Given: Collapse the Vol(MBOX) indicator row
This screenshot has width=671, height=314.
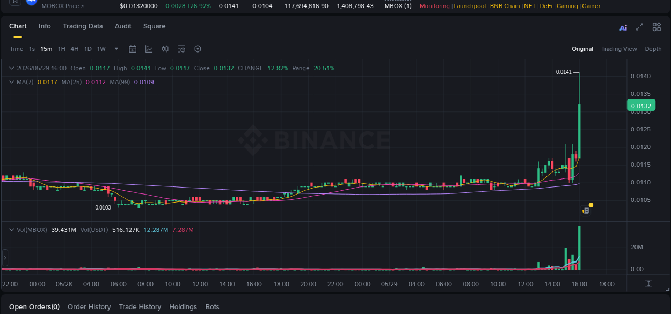Looking at the screenshot, I should [x=11, y=230].
